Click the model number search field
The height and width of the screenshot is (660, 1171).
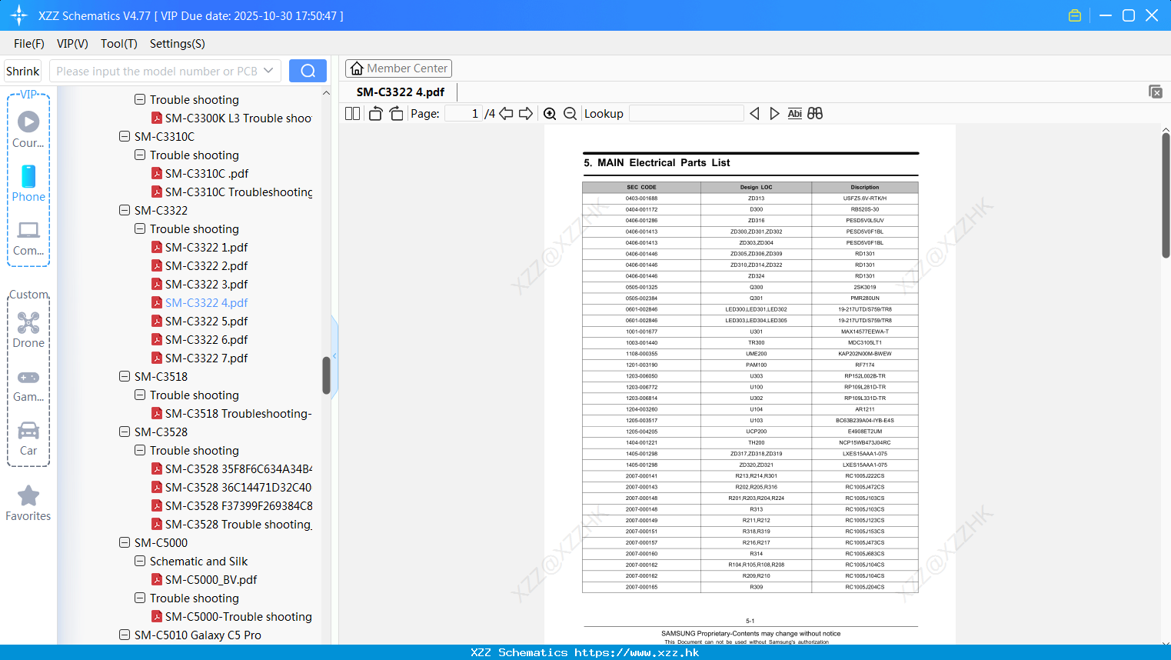click(158, 71)
